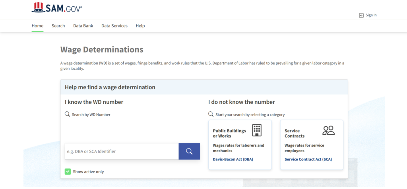
Task: Click magnifier icon beside Start your search
Action: (x=211, y=114)
